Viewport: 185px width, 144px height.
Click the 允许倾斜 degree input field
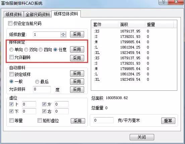click(42, 89)
